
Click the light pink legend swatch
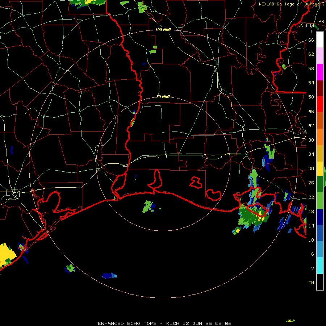pyautogui.click(x=320, y=56)
